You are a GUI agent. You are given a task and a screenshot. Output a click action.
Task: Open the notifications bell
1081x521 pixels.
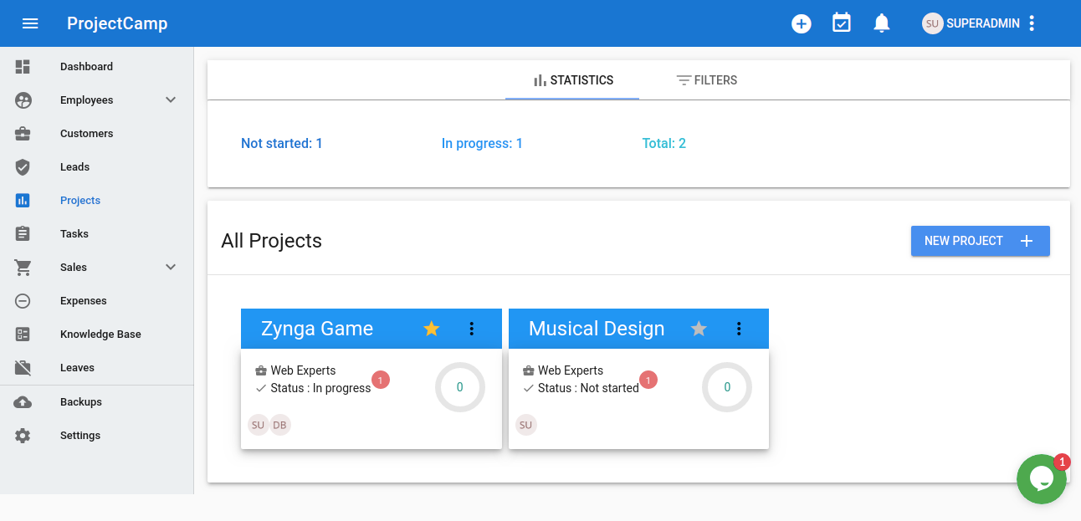[881, 23]
